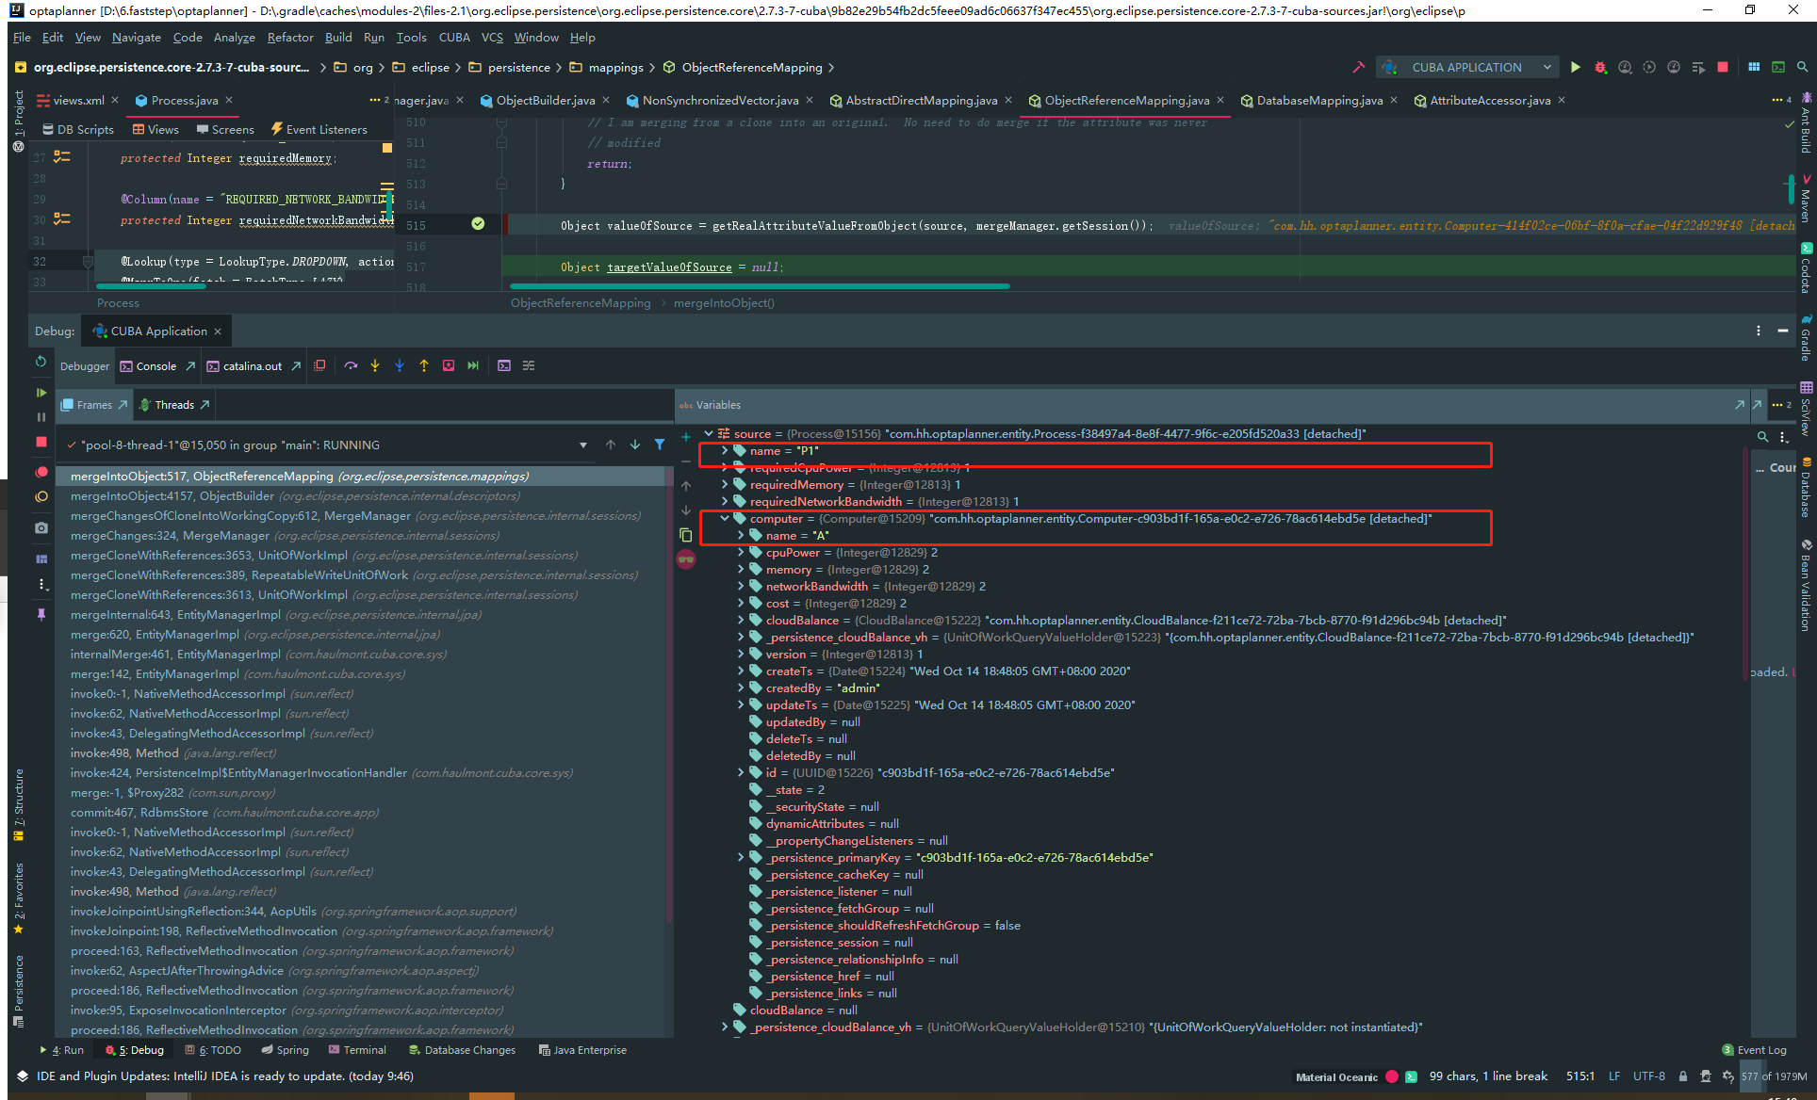Expand requiredNetworkBandwidth variable
The height and width of the screenshot is (1100, 1817).
click(725, 501)
